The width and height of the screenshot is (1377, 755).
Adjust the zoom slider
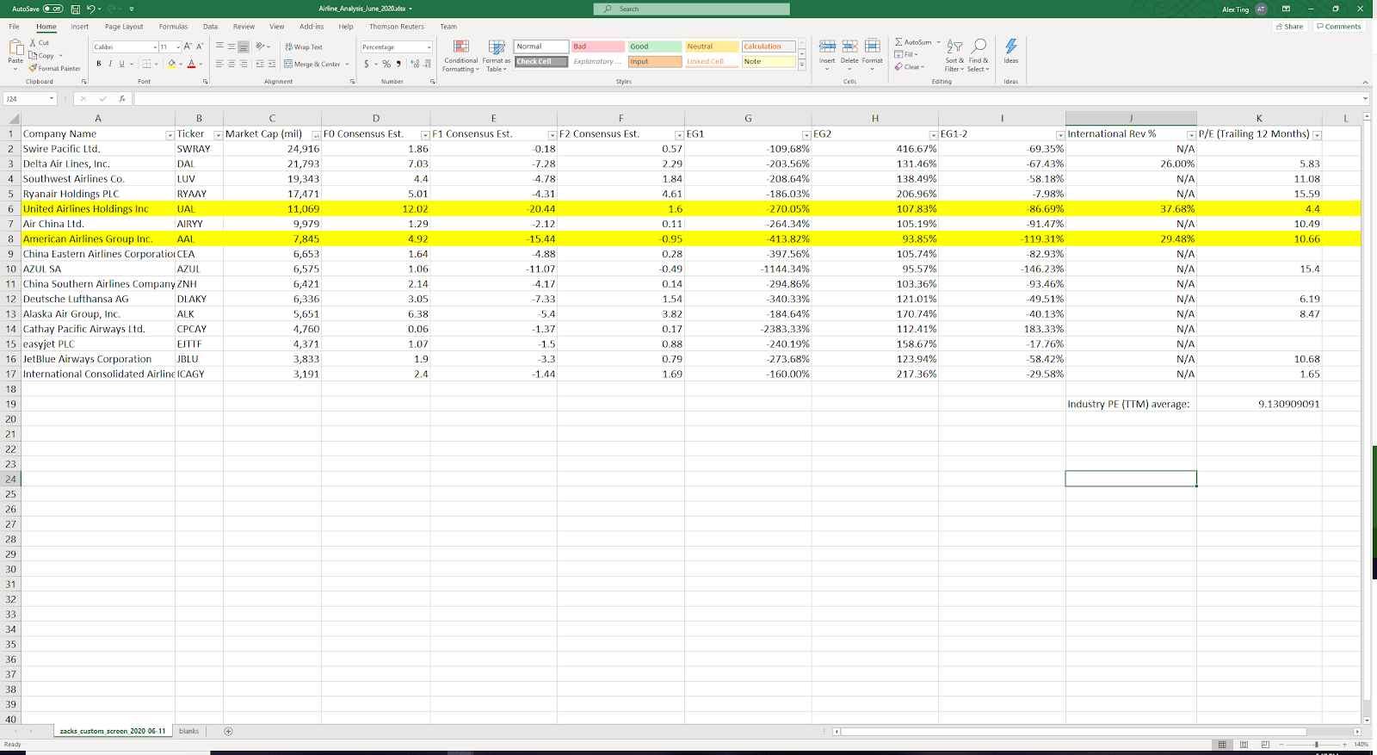pyautogui.click(x=1316, y=745)
